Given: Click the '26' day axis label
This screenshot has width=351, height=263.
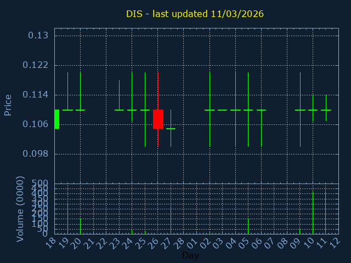Looking at the screenshot, I should click(x=154, y=243).
